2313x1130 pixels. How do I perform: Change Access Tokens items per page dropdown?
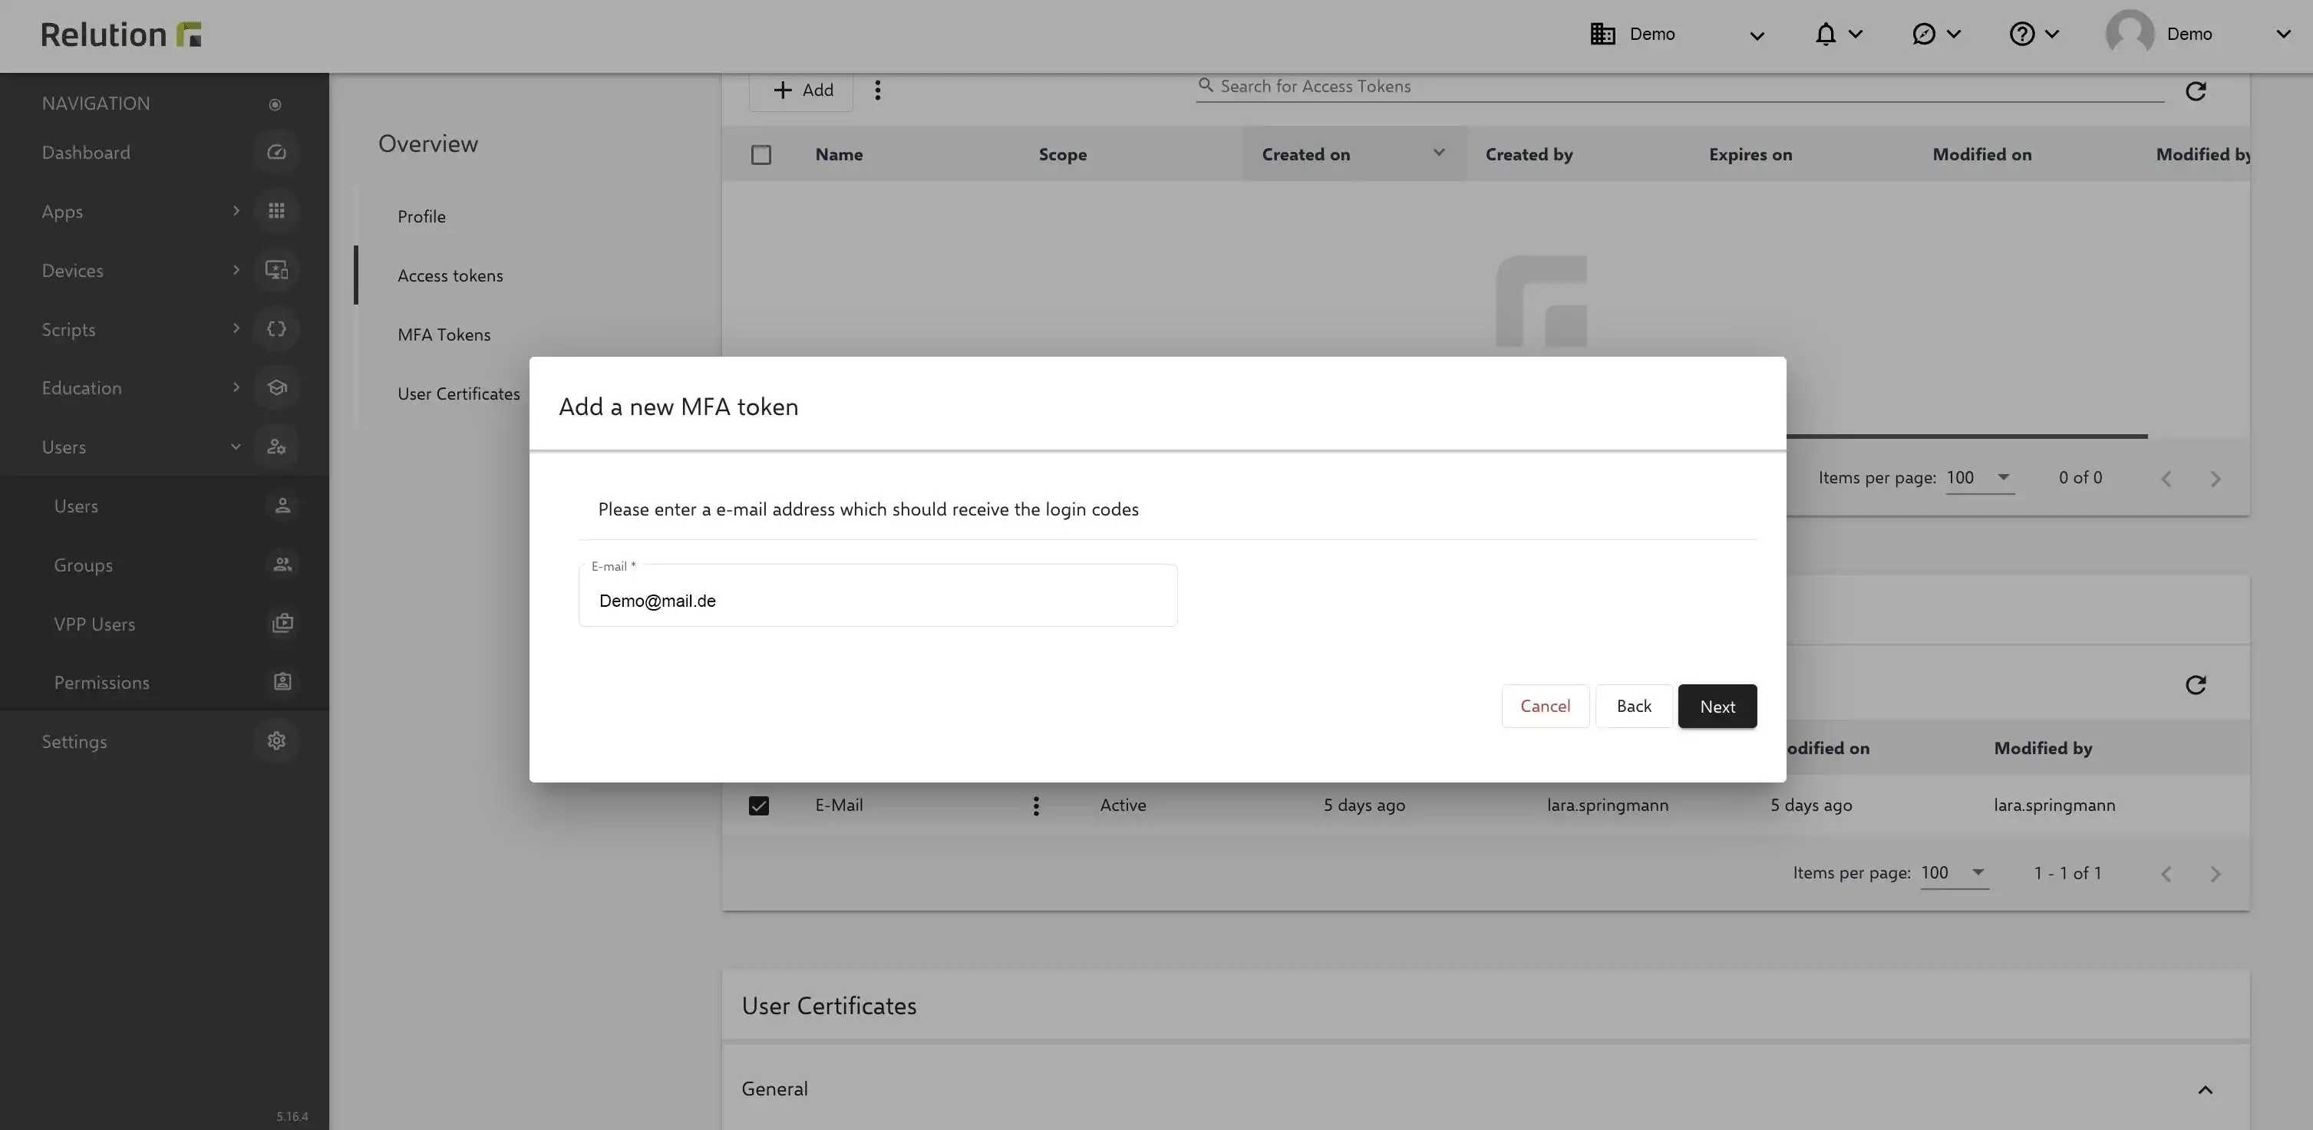point(1979,477)
